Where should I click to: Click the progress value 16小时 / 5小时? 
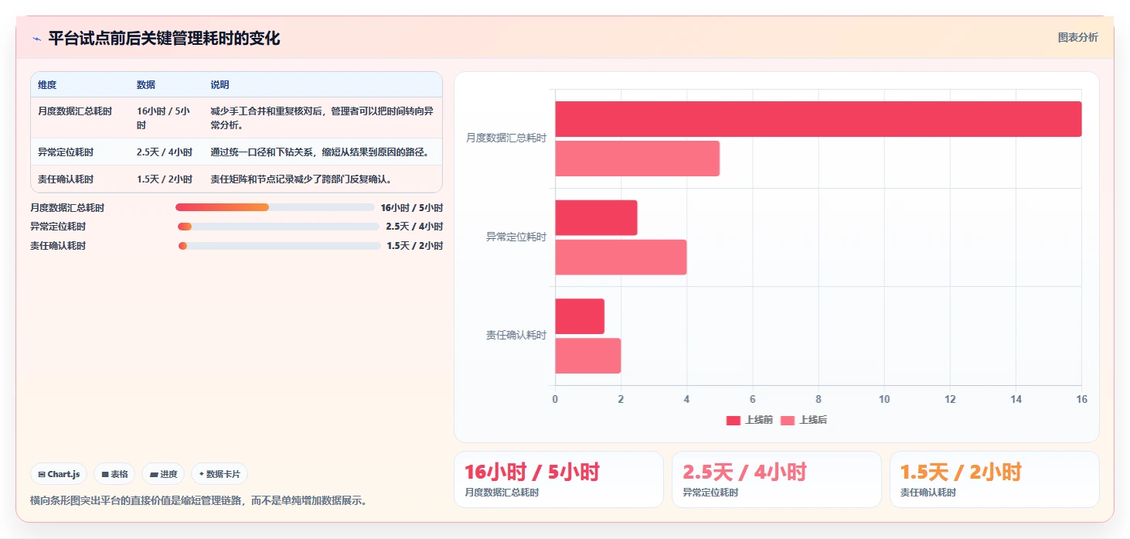pyautogui.click(x=411, y=208)
